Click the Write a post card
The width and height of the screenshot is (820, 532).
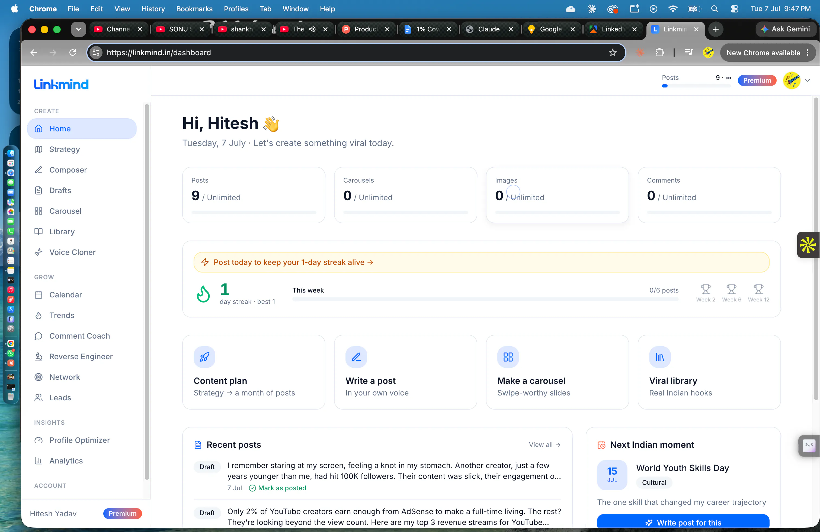405,372
